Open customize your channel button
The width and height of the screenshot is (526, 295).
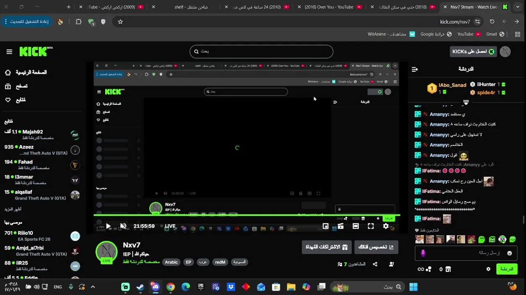[376, 247]
